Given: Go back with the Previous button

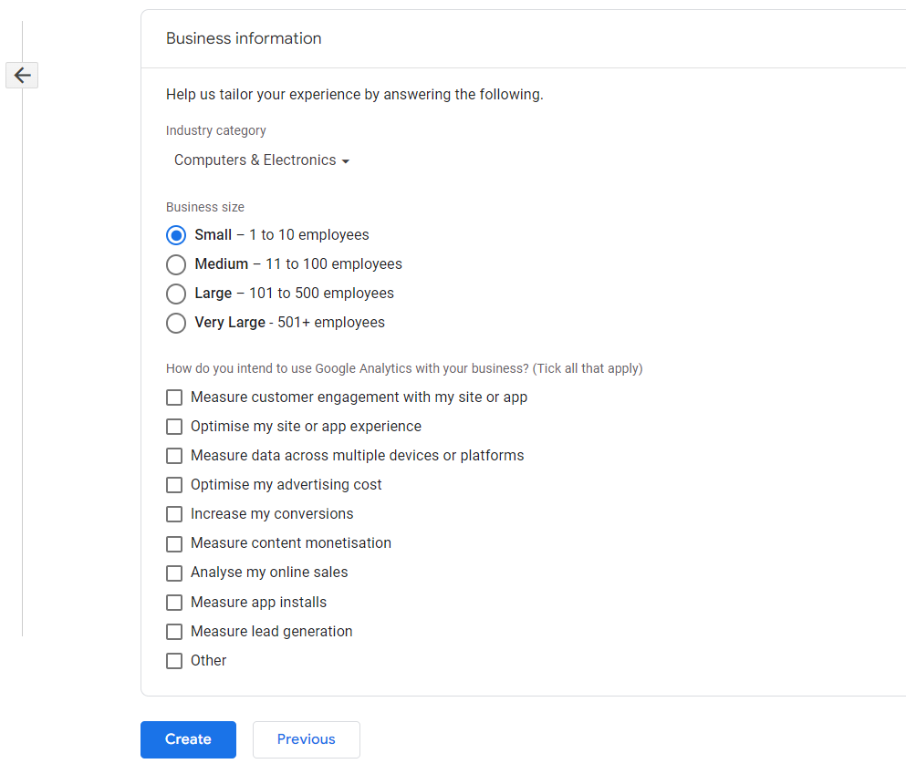Looking at the screenshot, I should coord(306,739).
